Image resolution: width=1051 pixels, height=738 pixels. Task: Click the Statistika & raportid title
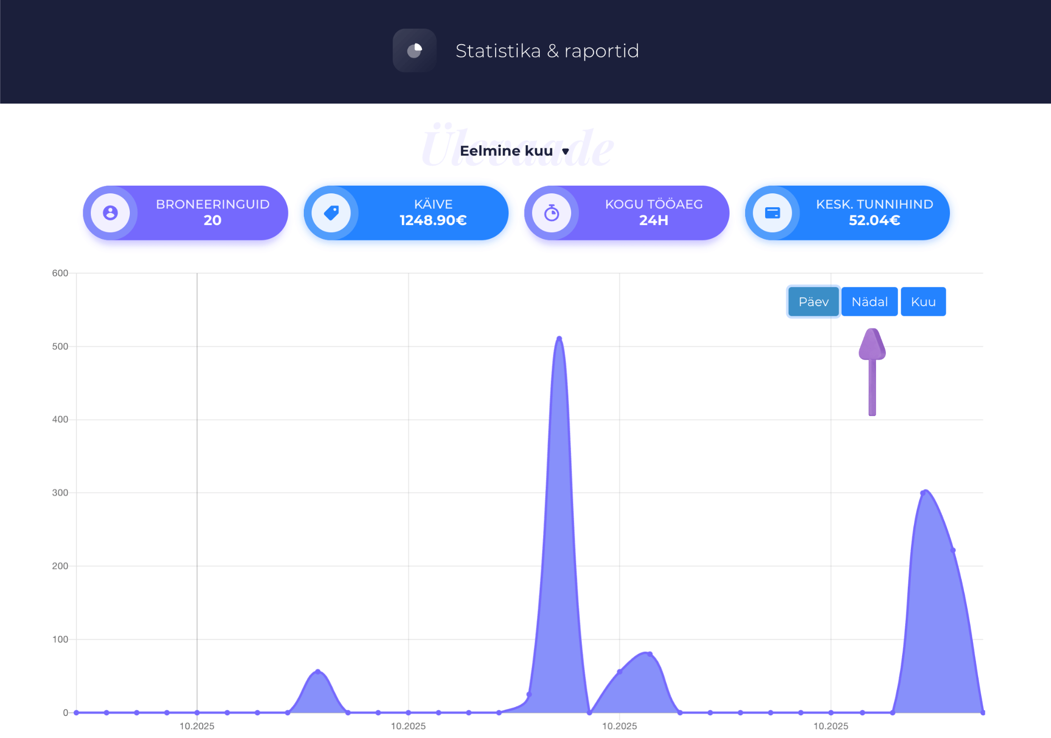(x=547, y=51)
